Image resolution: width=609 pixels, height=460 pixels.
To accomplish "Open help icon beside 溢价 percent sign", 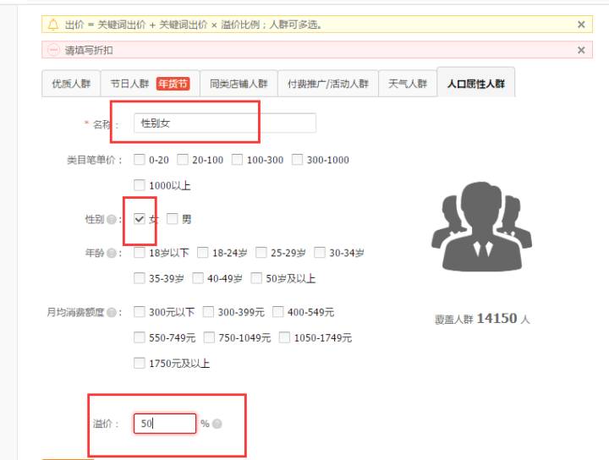I will [x=217, y=424].
